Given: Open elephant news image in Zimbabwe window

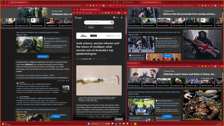Looking at the screenshot, I should click(29, 44).
